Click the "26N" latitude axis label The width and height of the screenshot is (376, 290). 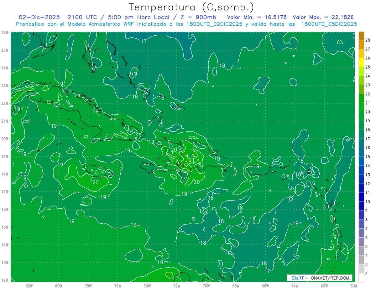(x=5, y=33)
